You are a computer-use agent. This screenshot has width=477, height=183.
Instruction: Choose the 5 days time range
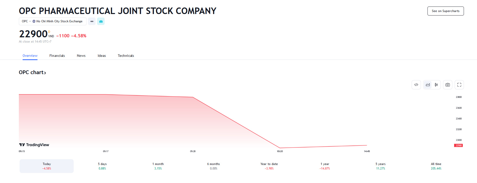(102, 166)
